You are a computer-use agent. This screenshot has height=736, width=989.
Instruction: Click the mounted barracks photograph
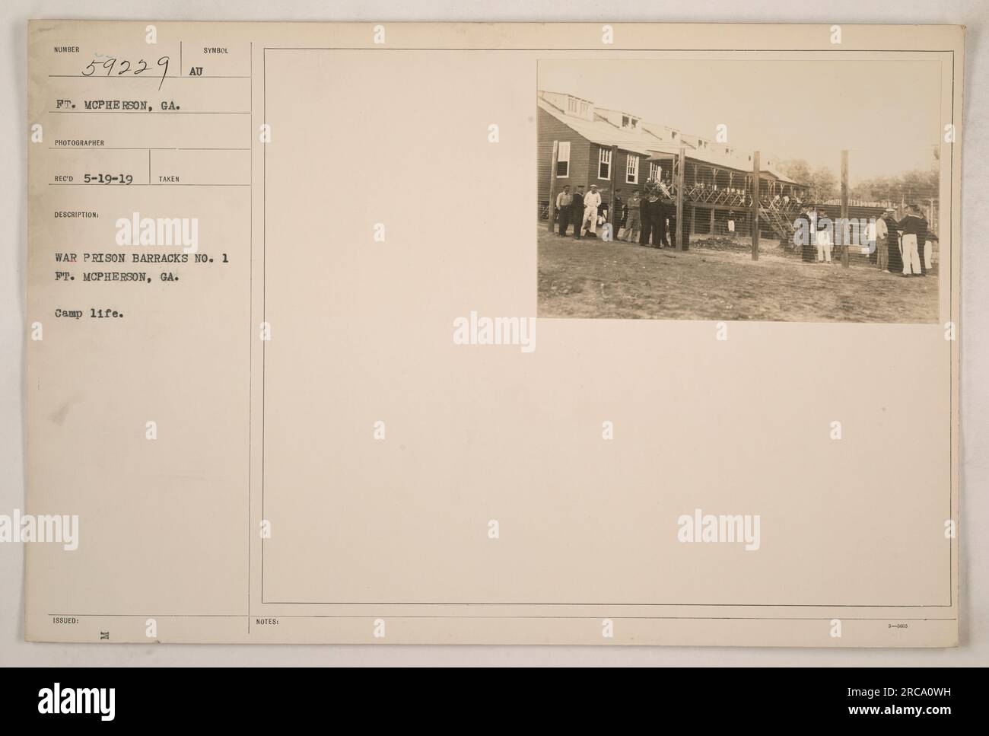(738, 191)
